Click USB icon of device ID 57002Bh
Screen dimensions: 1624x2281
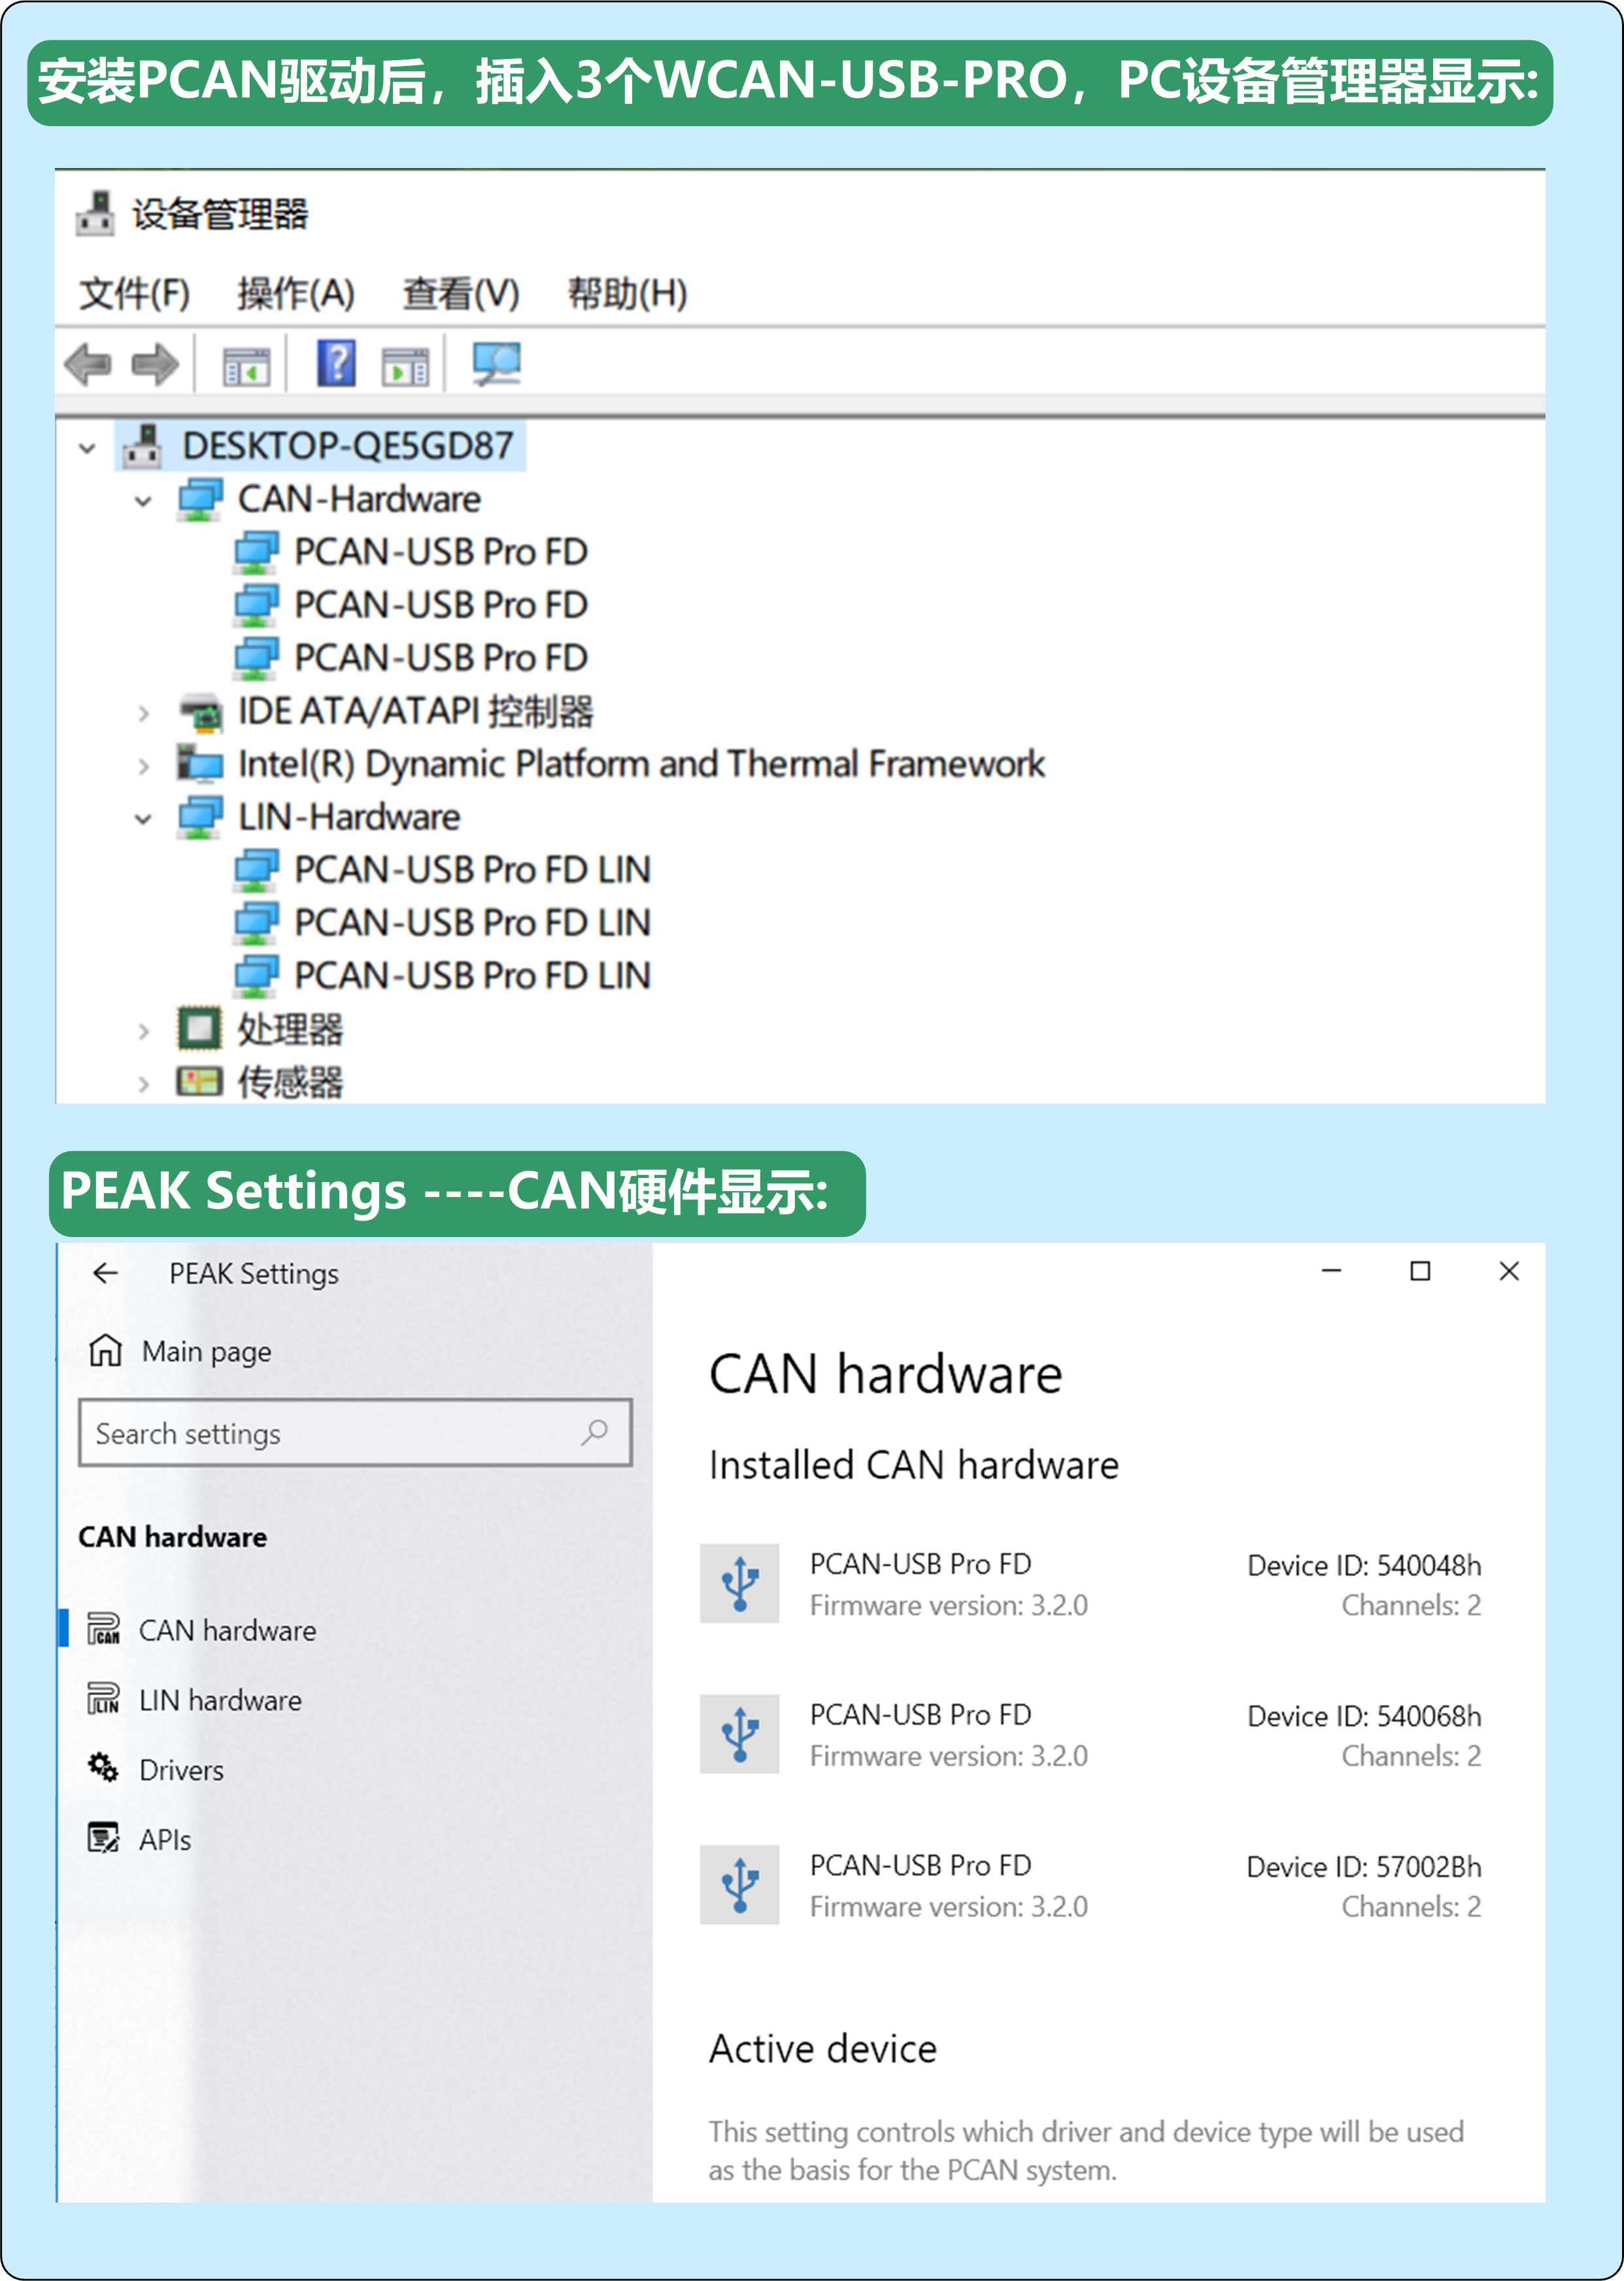pos(740,1885)
